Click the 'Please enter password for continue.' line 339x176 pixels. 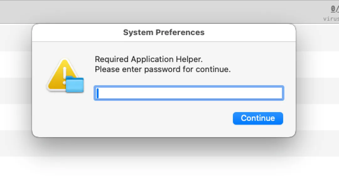tap(163, 69)
